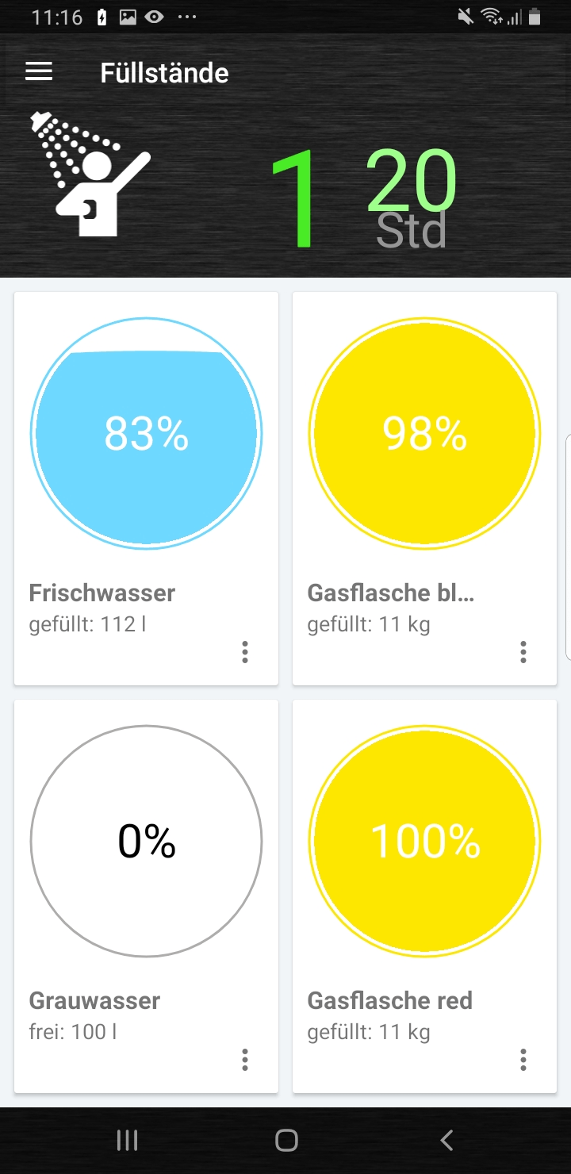Image resolution: width=571 pixels, height=1174 pixels.
Task: Select the Frischwasser label
Action: tap(102, 593)
